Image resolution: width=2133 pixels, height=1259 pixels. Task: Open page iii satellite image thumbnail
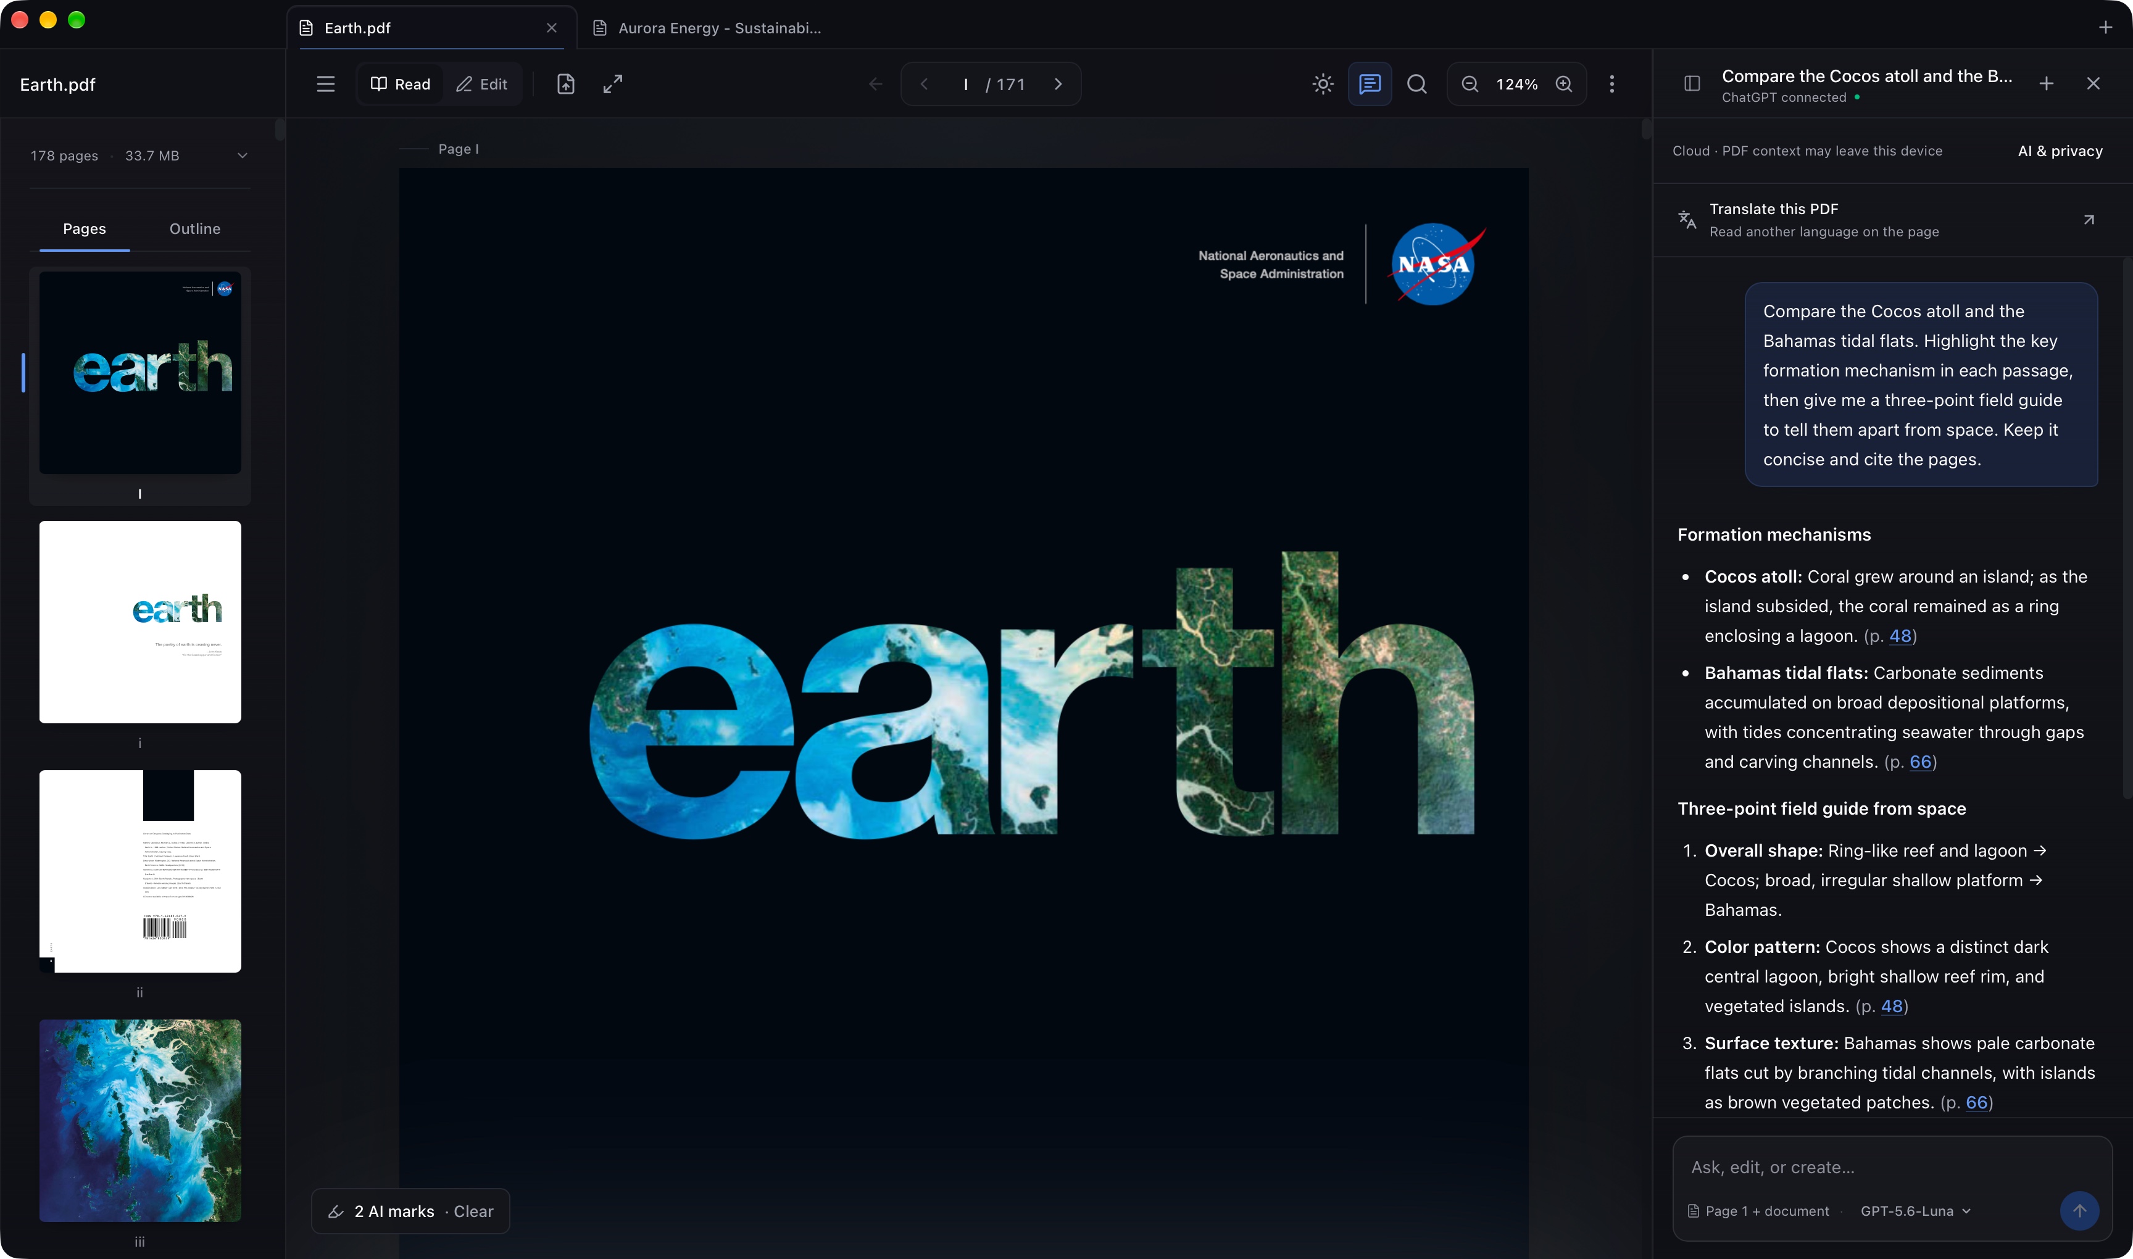140,1121
